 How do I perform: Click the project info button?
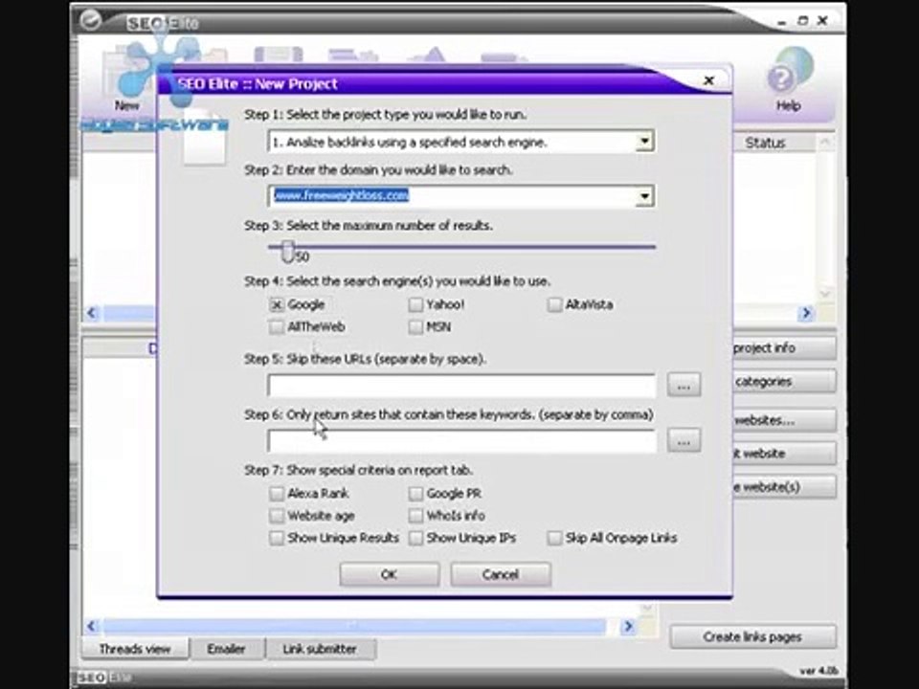coord(784,348)
